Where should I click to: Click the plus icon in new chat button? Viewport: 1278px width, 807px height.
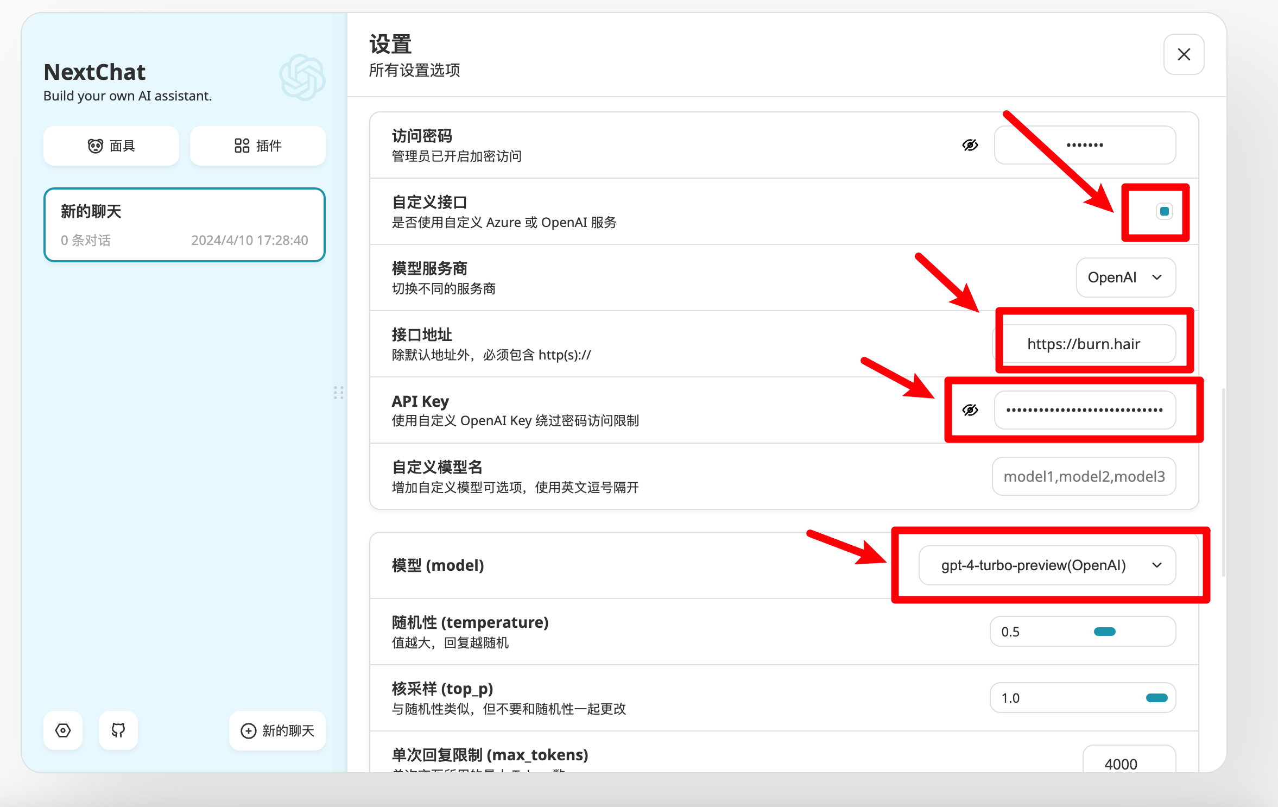pos(248,731)
